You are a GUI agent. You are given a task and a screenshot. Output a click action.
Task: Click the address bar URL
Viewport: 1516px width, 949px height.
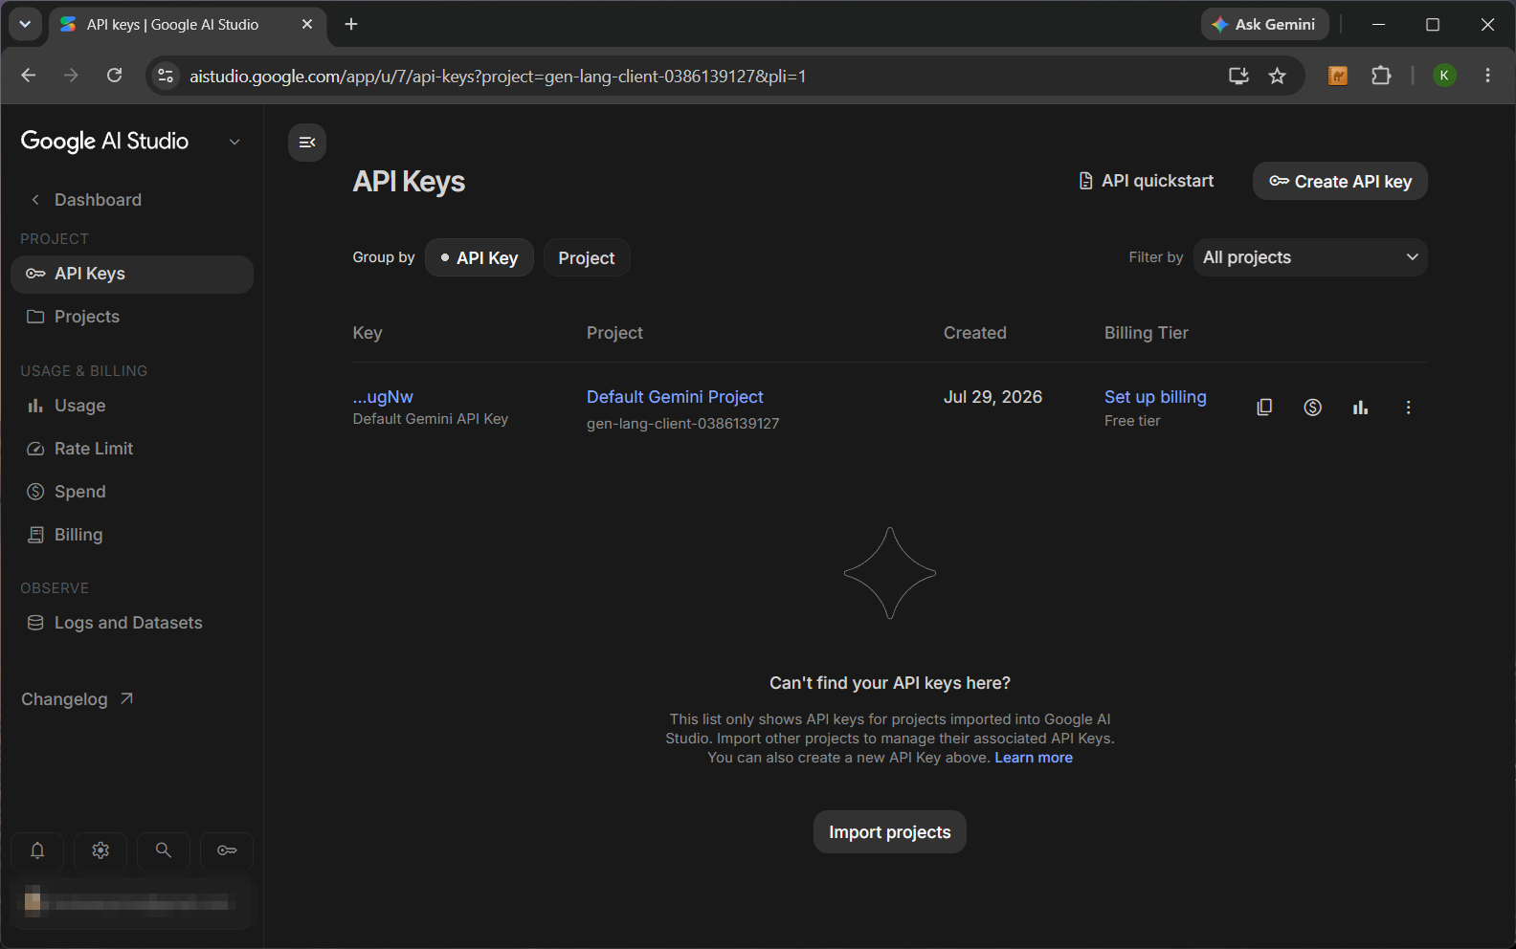(x=498, y=77)
